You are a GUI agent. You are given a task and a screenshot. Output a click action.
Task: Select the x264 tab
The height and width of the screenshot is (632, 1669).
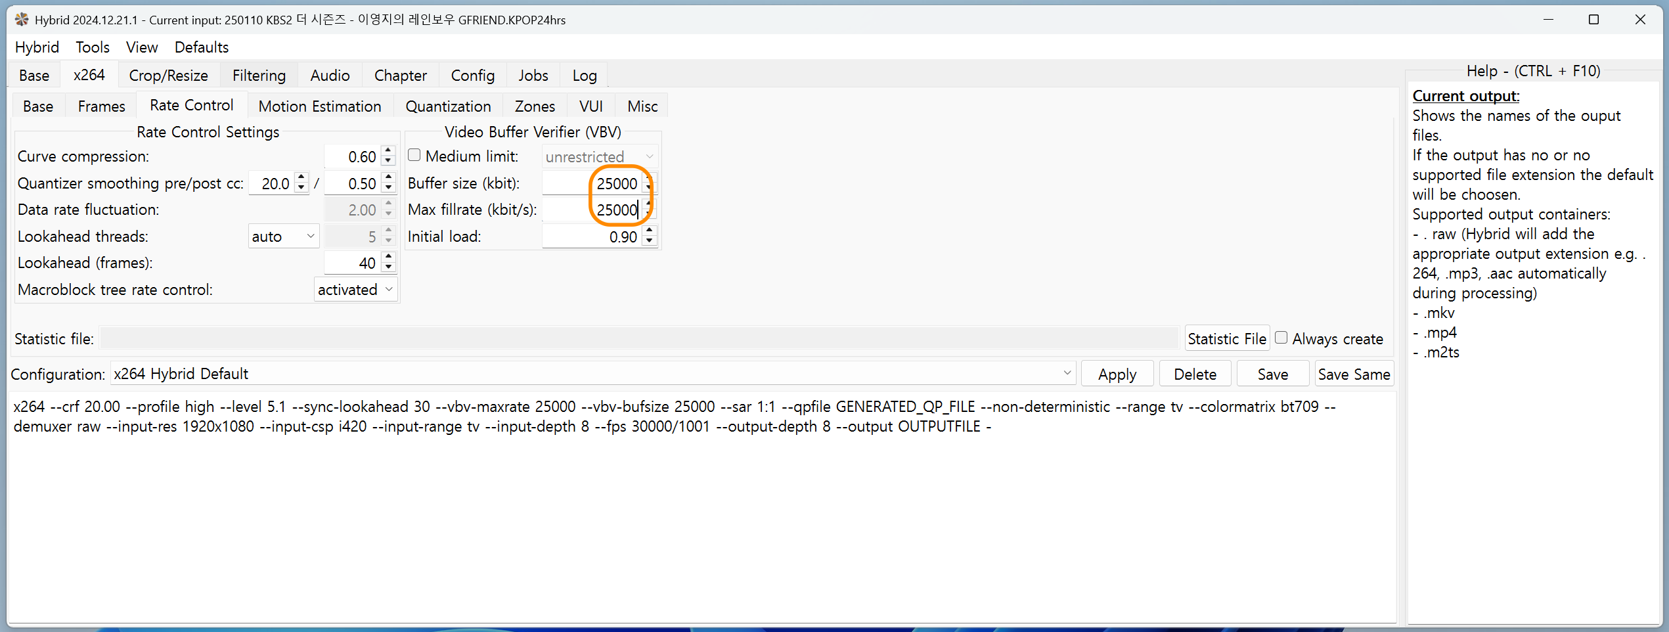pos(89,75)
